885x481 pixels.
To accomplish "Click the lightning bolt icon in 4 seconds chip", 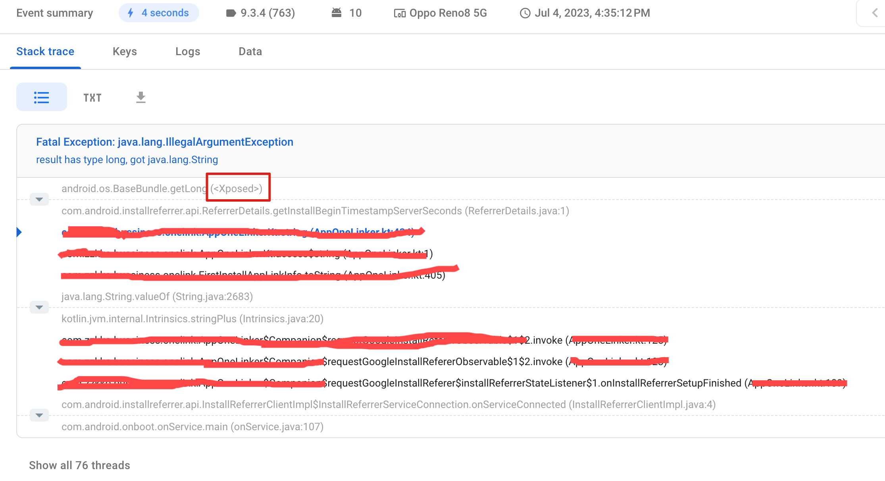I will [131, 13].
